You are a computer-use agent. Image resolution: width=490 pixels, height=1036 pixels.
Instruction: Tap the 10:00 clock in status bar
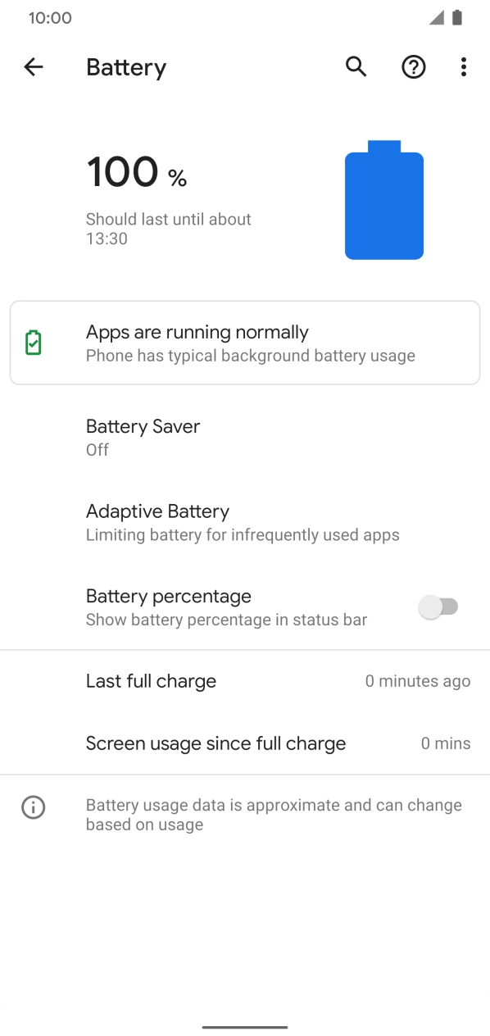point(50,17)
